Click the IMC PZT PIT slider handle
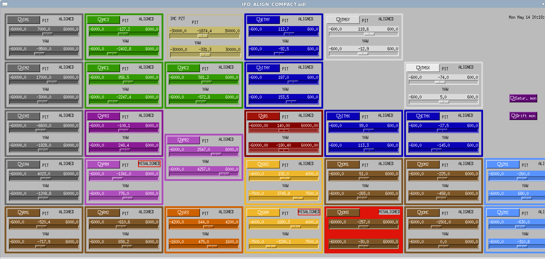Screen dimensions: 545x259 203,36
